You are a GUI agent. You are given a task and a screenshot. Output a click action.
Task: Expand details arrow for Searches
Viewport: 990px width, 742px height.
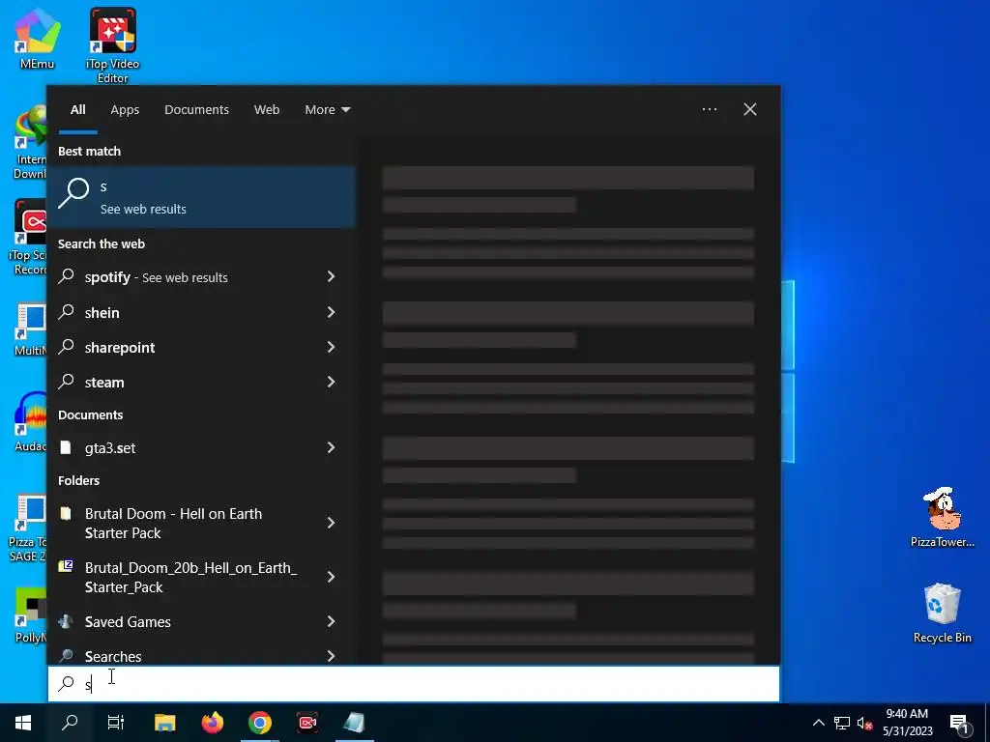[331, 656]
